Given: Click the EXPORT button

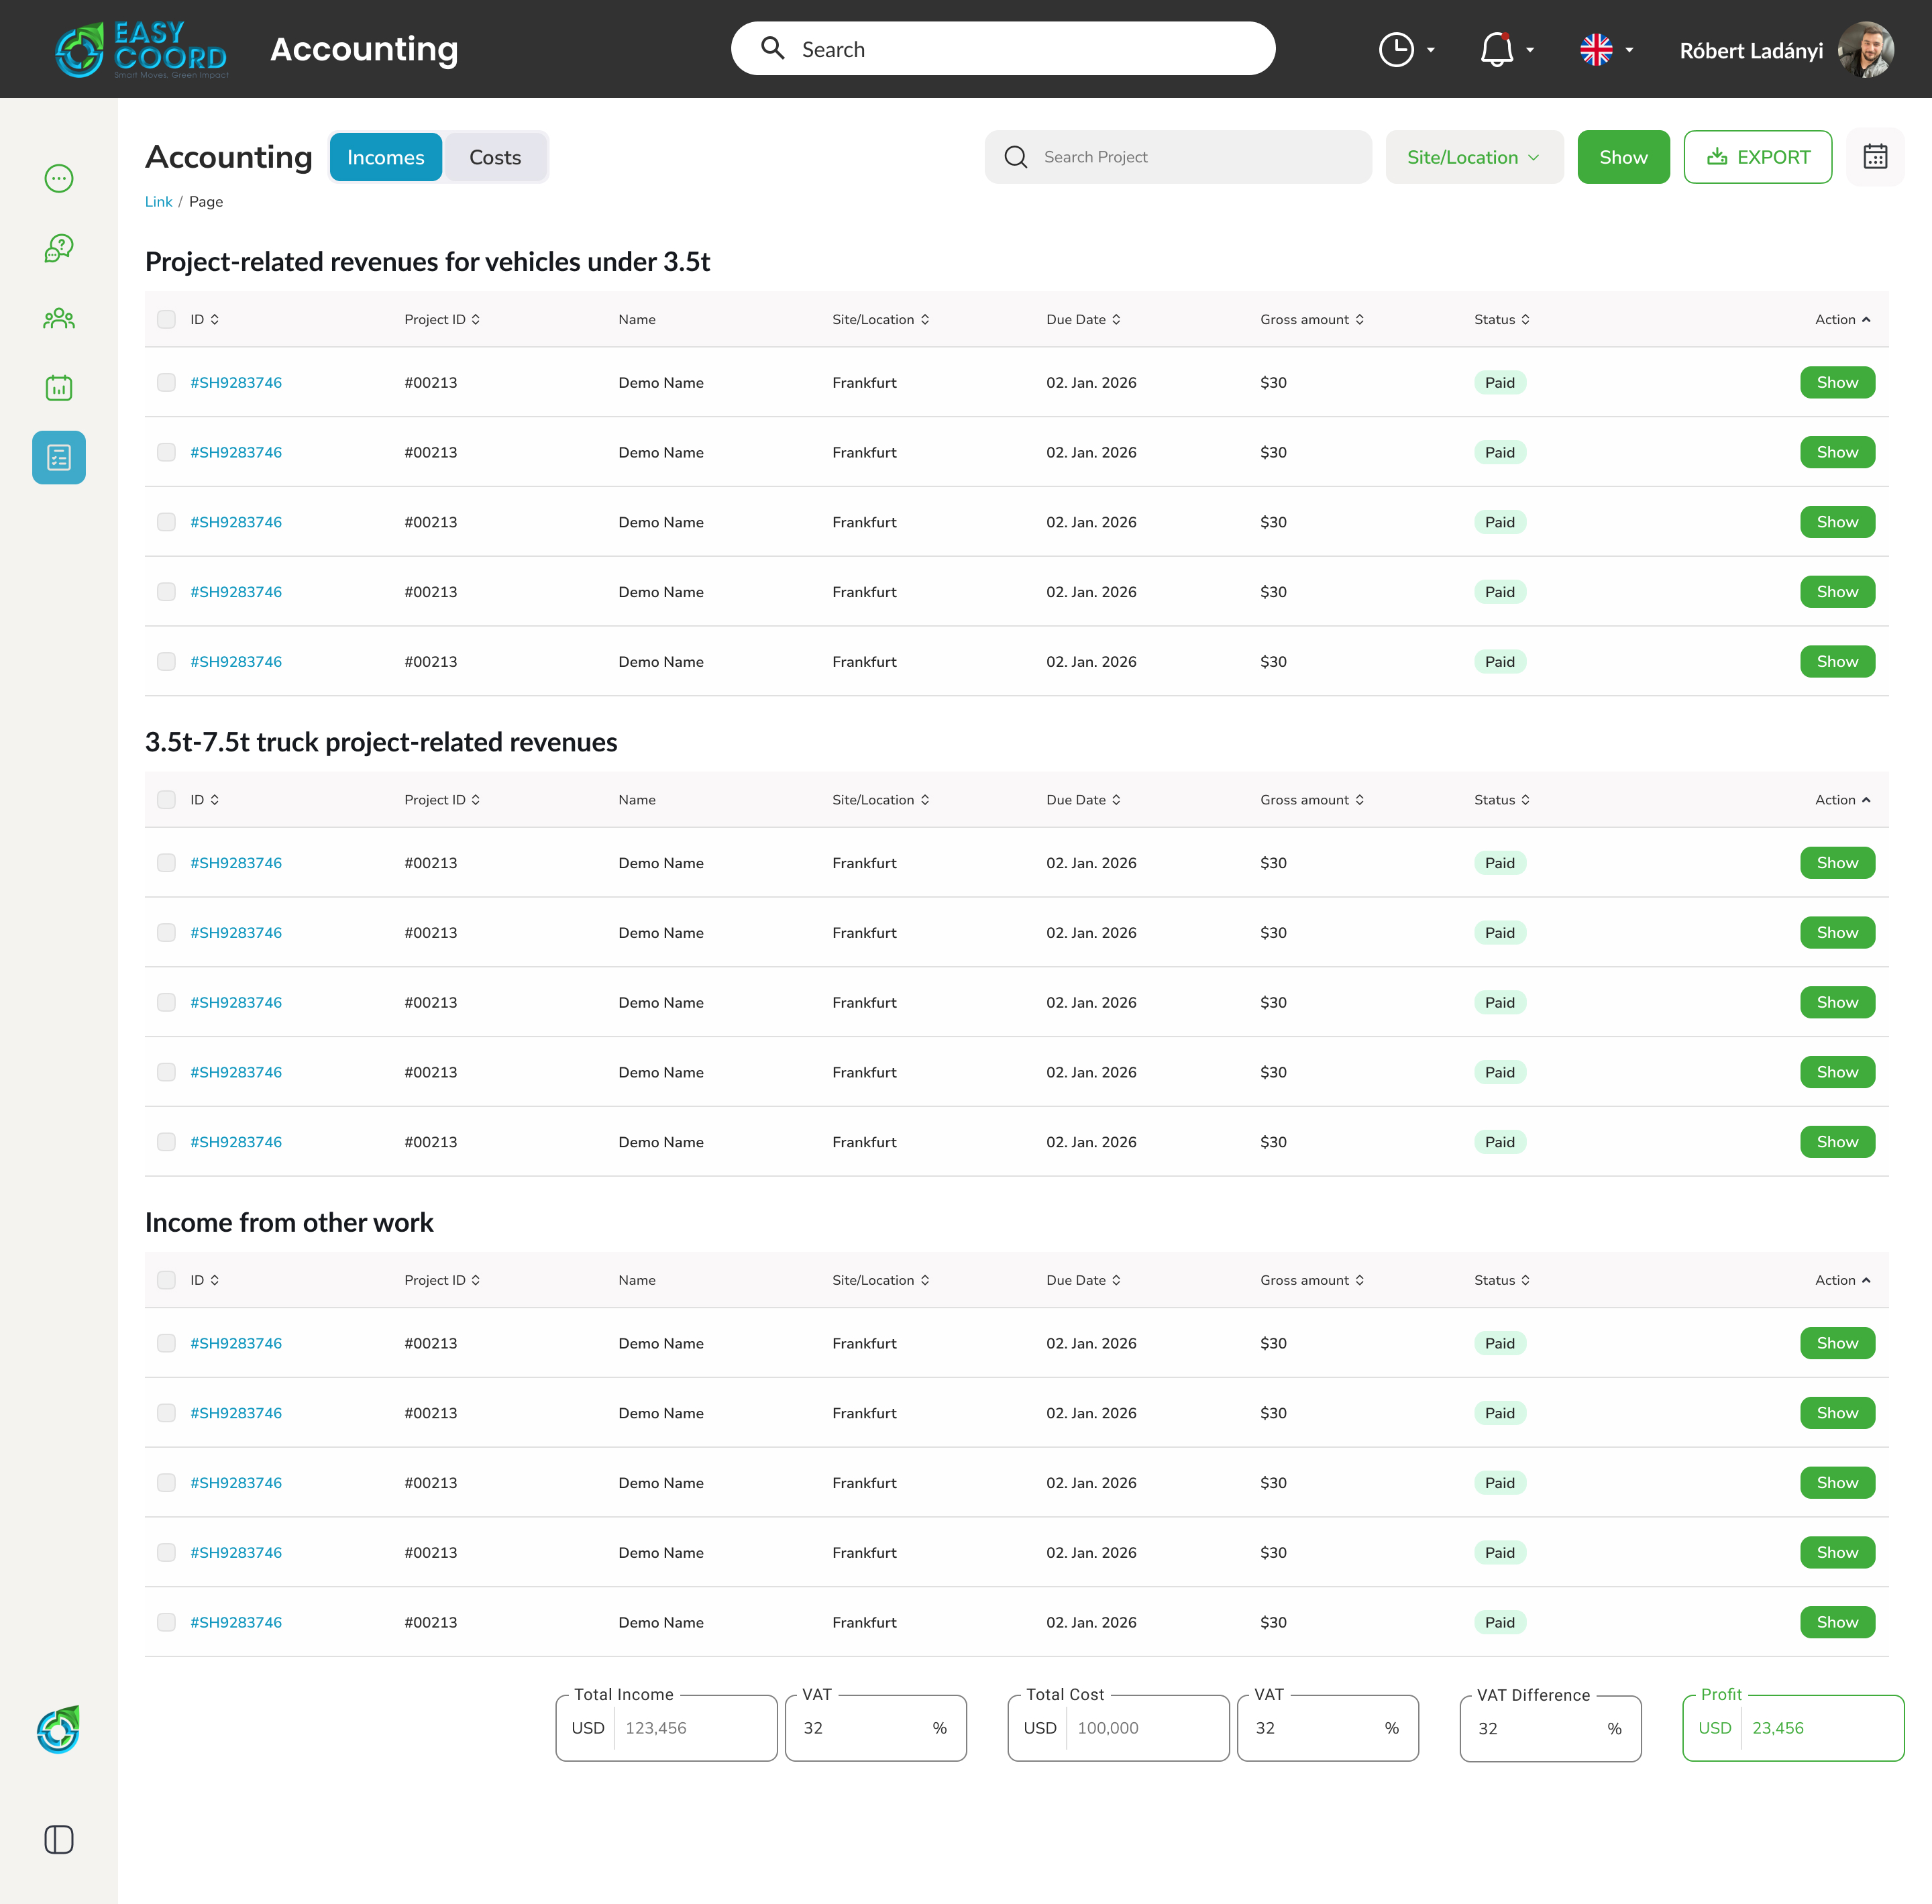Looking at the screenshot, I should tap(1757, 157).
